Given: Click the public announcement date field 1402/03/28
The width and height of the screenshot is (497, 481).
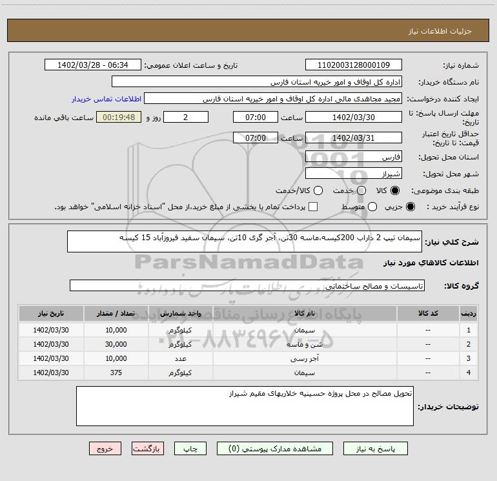Looking at the screenshot, I should 93,65.
